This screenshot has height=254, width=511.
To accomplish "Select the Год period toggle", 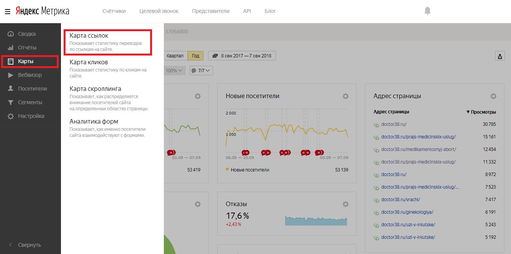I will coord(195,56).
